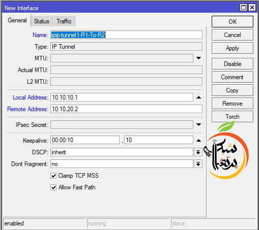The height and width of the screenshot is (230, 259).
Task: Click into the Remote Address field
Action: pos(126,109)
